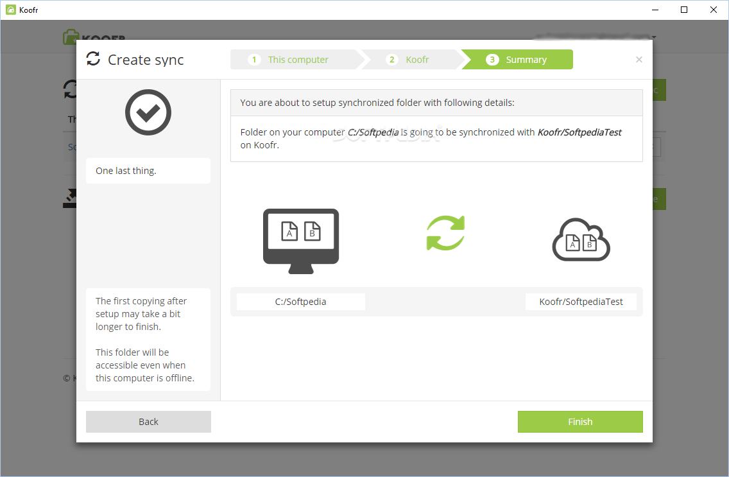Maximize the Koofr window

(684, 10)
